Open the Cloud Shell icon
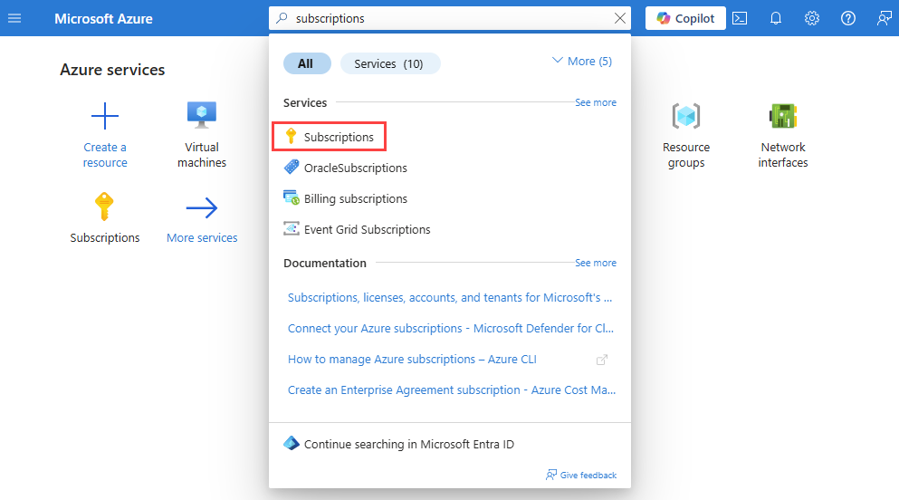The height and width of the screenshot is (500, 899). click(740, 18)
